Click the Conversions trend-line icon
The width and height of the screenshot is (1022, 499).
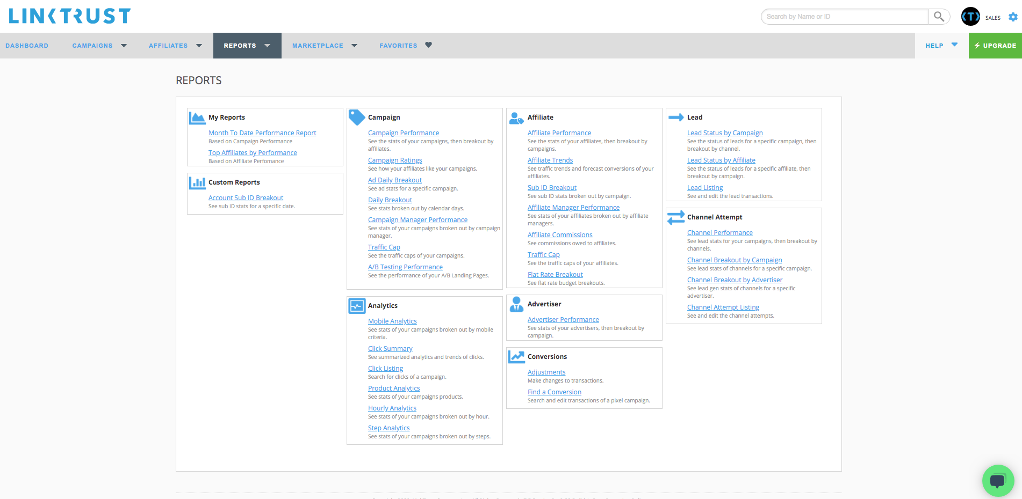[x=516, y=357]
